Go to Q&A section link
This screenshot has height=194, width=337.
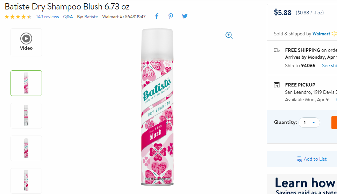(x=68, y=17)
